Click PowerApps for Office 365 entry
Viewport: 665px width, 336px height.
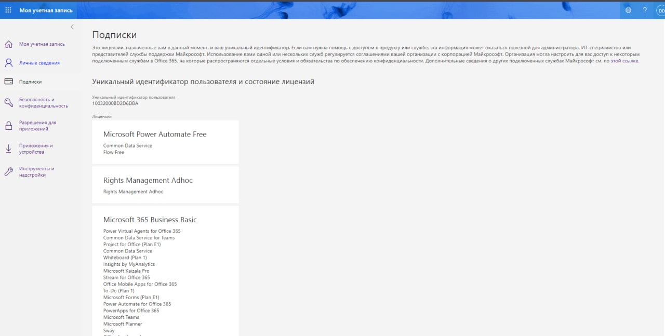pos(131,311)
